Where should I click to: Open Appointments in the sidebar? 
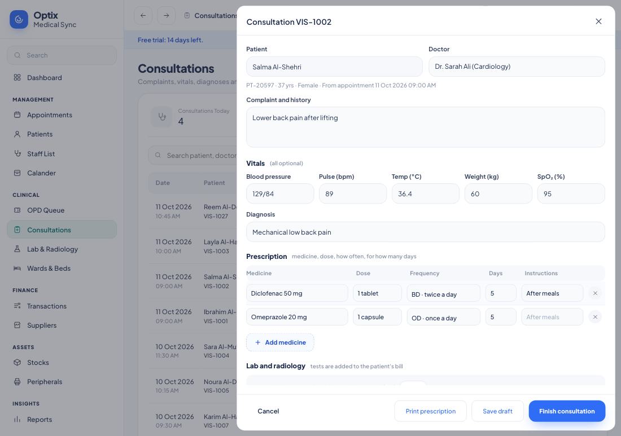(x=62, y=114)
